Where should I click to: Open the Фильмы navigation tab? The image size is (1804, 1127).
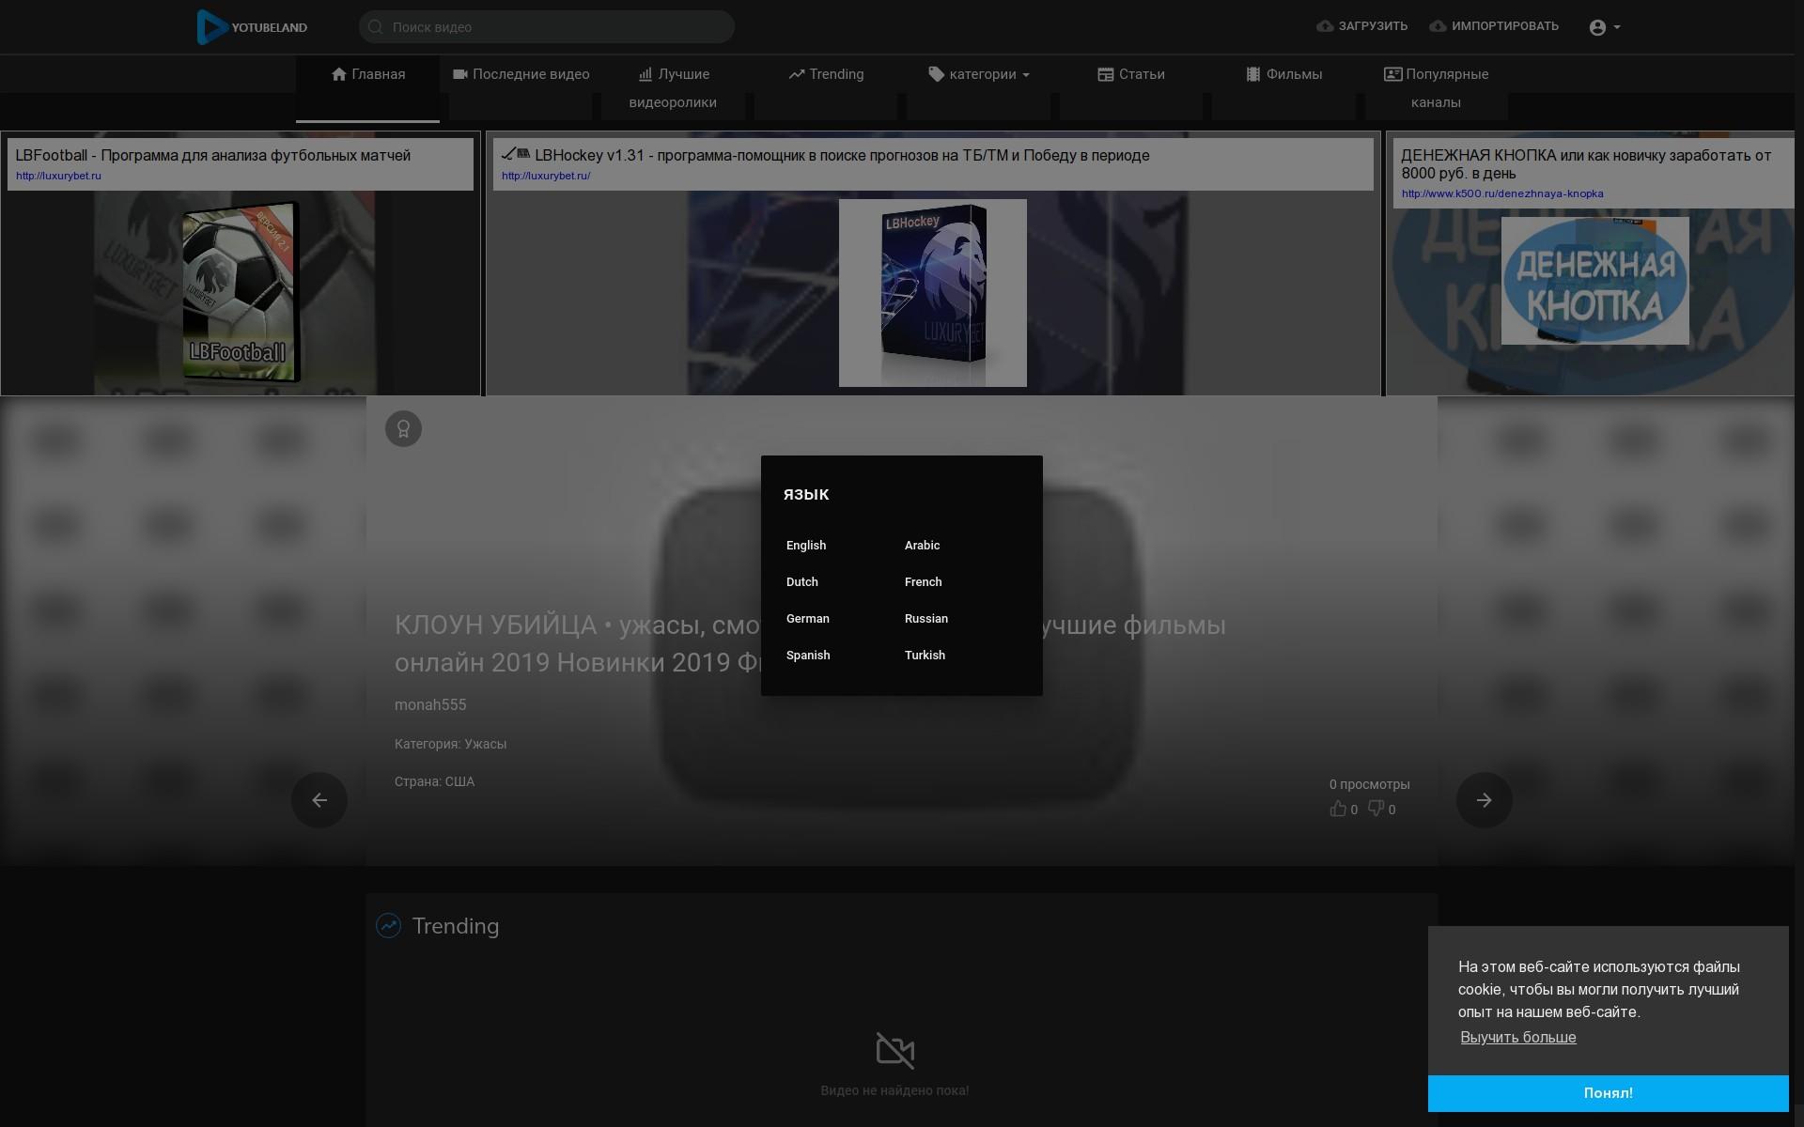point(1283,74)
